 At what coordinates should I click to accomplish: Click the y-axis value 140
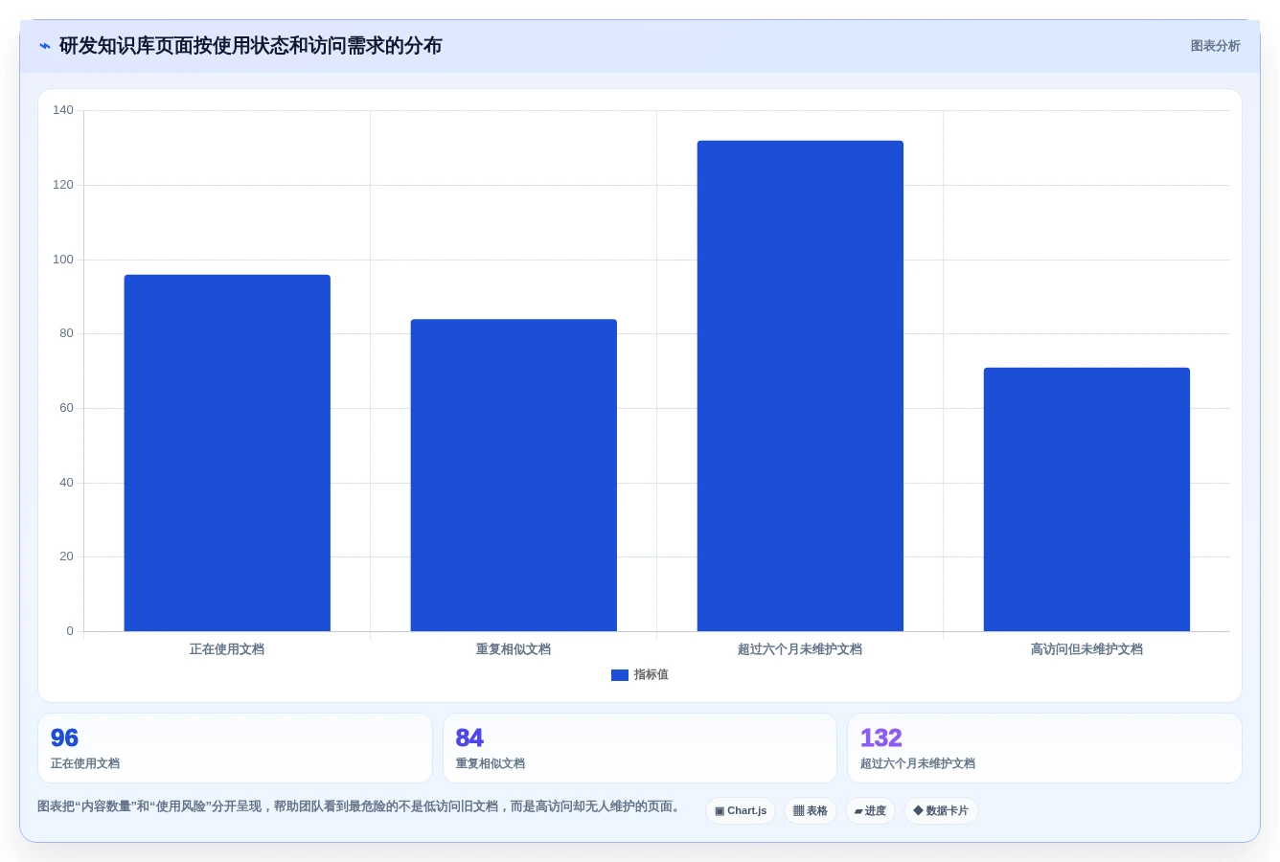[x=63, y=110]
